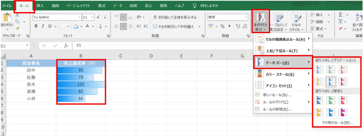This screenshot has width=364, height=136.
Task: Open セルの強調表示ルール(H) submenu
Action: (x=283, y=39)
